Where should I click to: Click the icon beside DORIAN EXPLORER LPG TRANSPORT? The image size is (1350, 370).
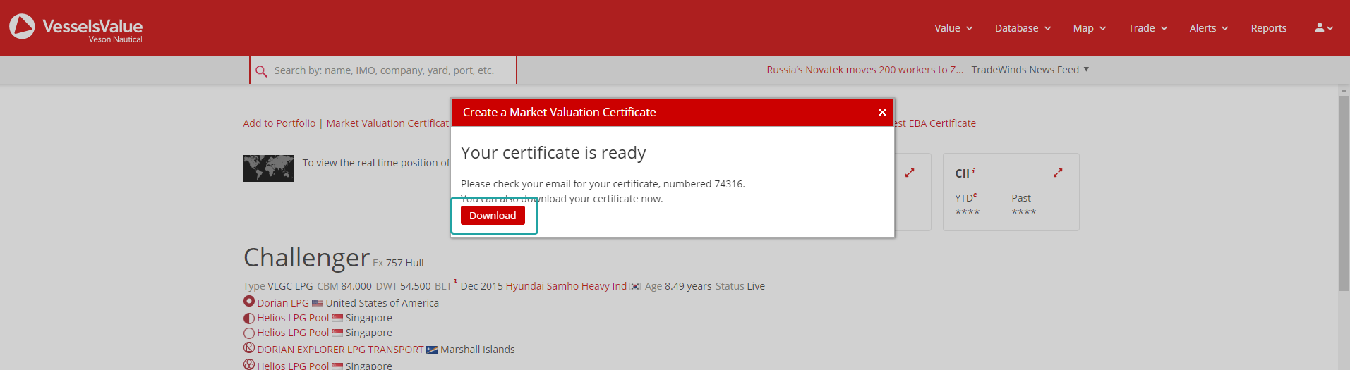click(x=249, y=348)
